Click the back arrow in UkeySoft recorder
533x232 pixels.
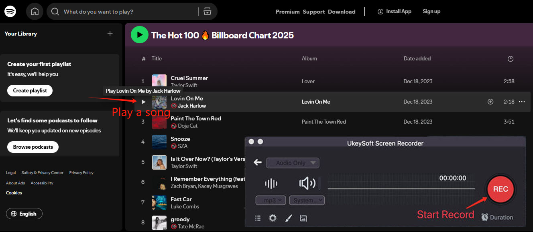point(258,162)
